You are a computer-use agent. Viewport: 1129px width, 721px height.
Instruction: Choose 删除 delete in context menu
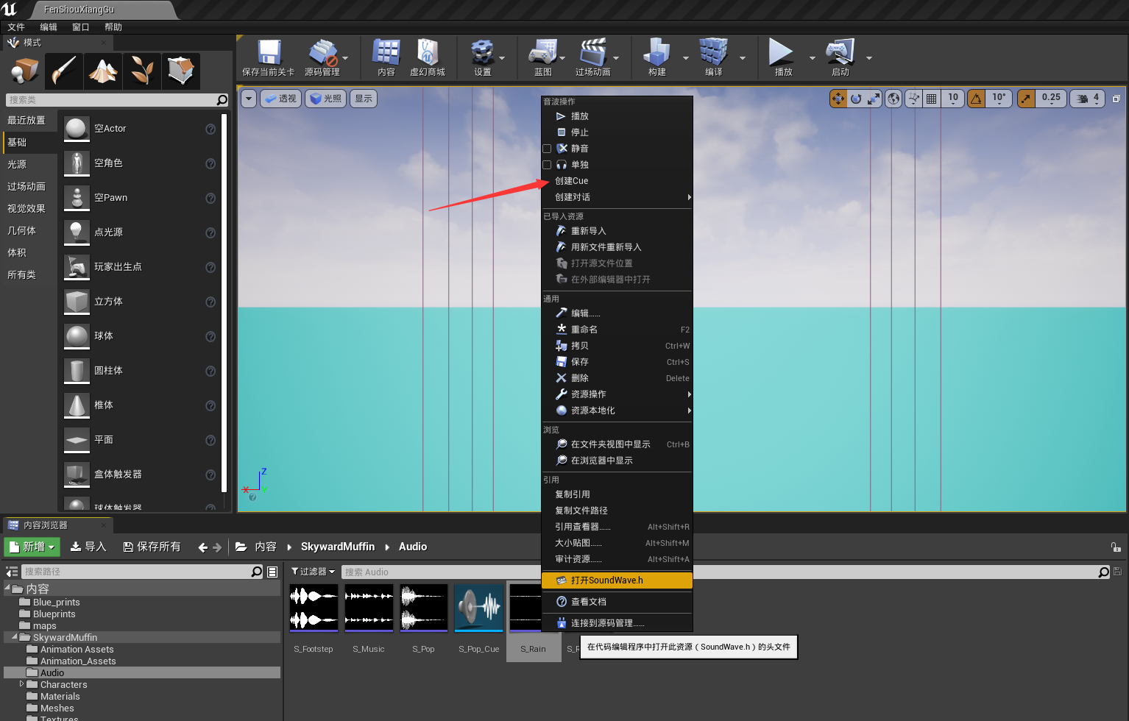click(617, 378)
